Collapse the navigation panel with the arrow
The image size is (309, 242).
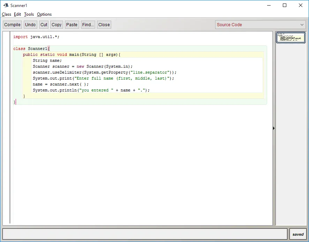pyautogui.click(x=274, y=129)
